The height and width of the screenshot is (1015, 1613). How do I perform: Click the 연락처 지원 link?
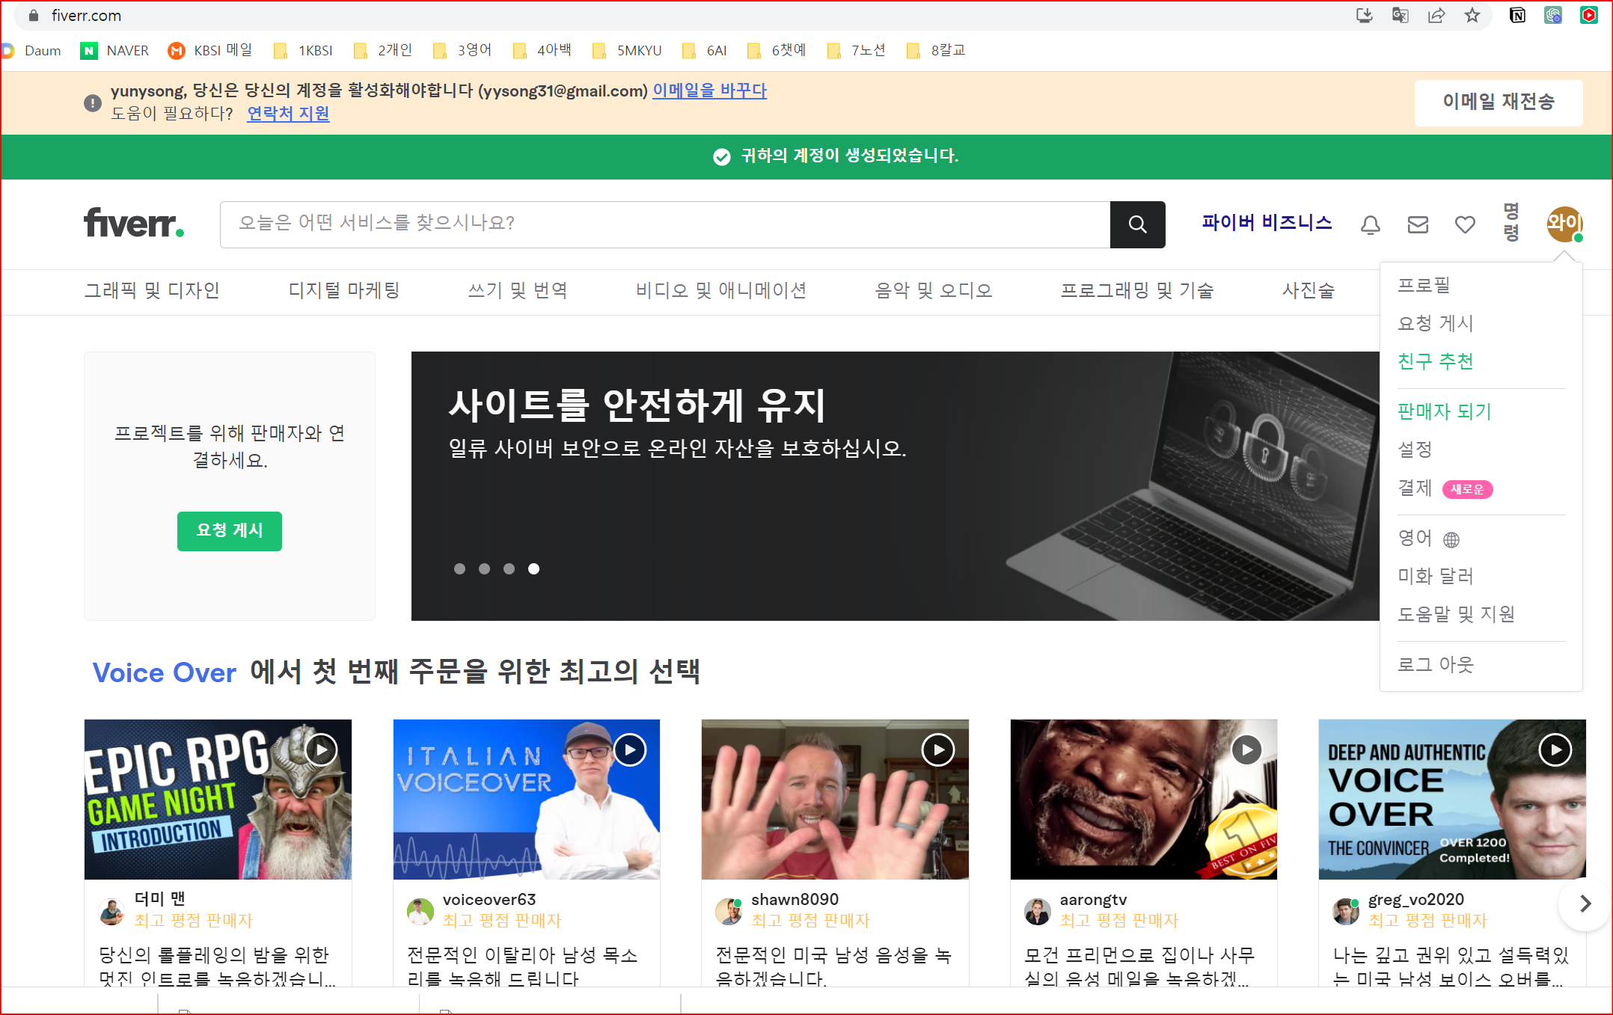click(288, 114)
